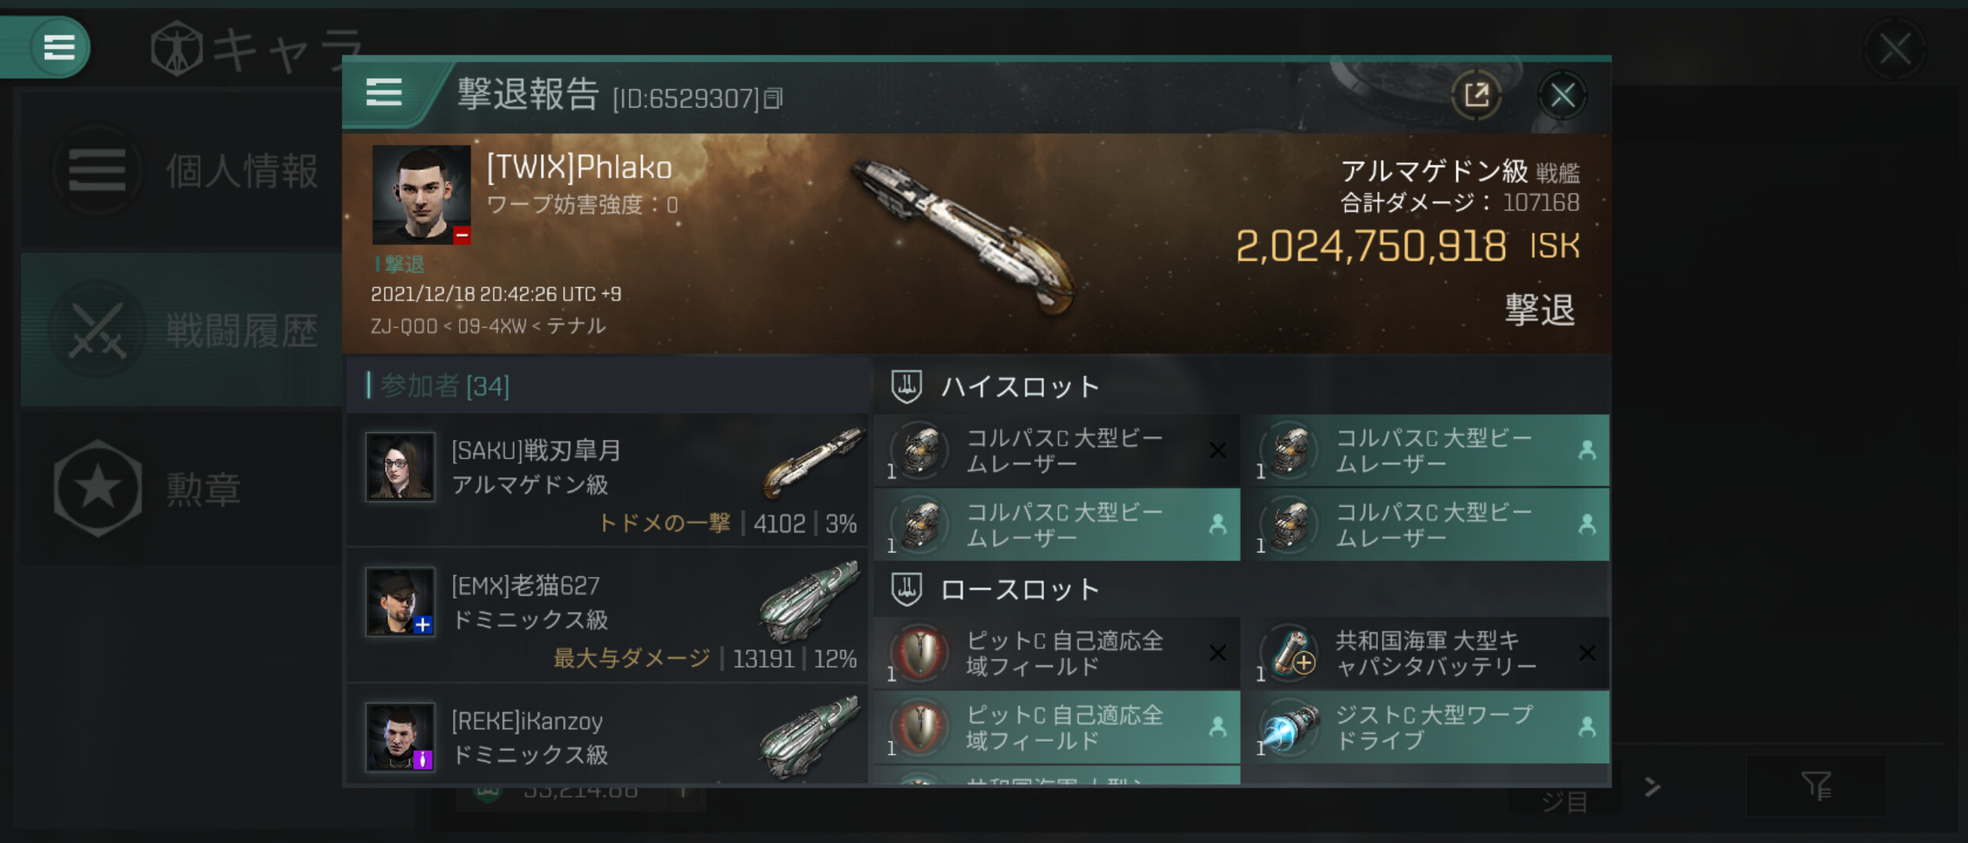This screenshot has width=1968, height=843.
Task: Open the filter icon at bottom right
Action: [1816, 785]
